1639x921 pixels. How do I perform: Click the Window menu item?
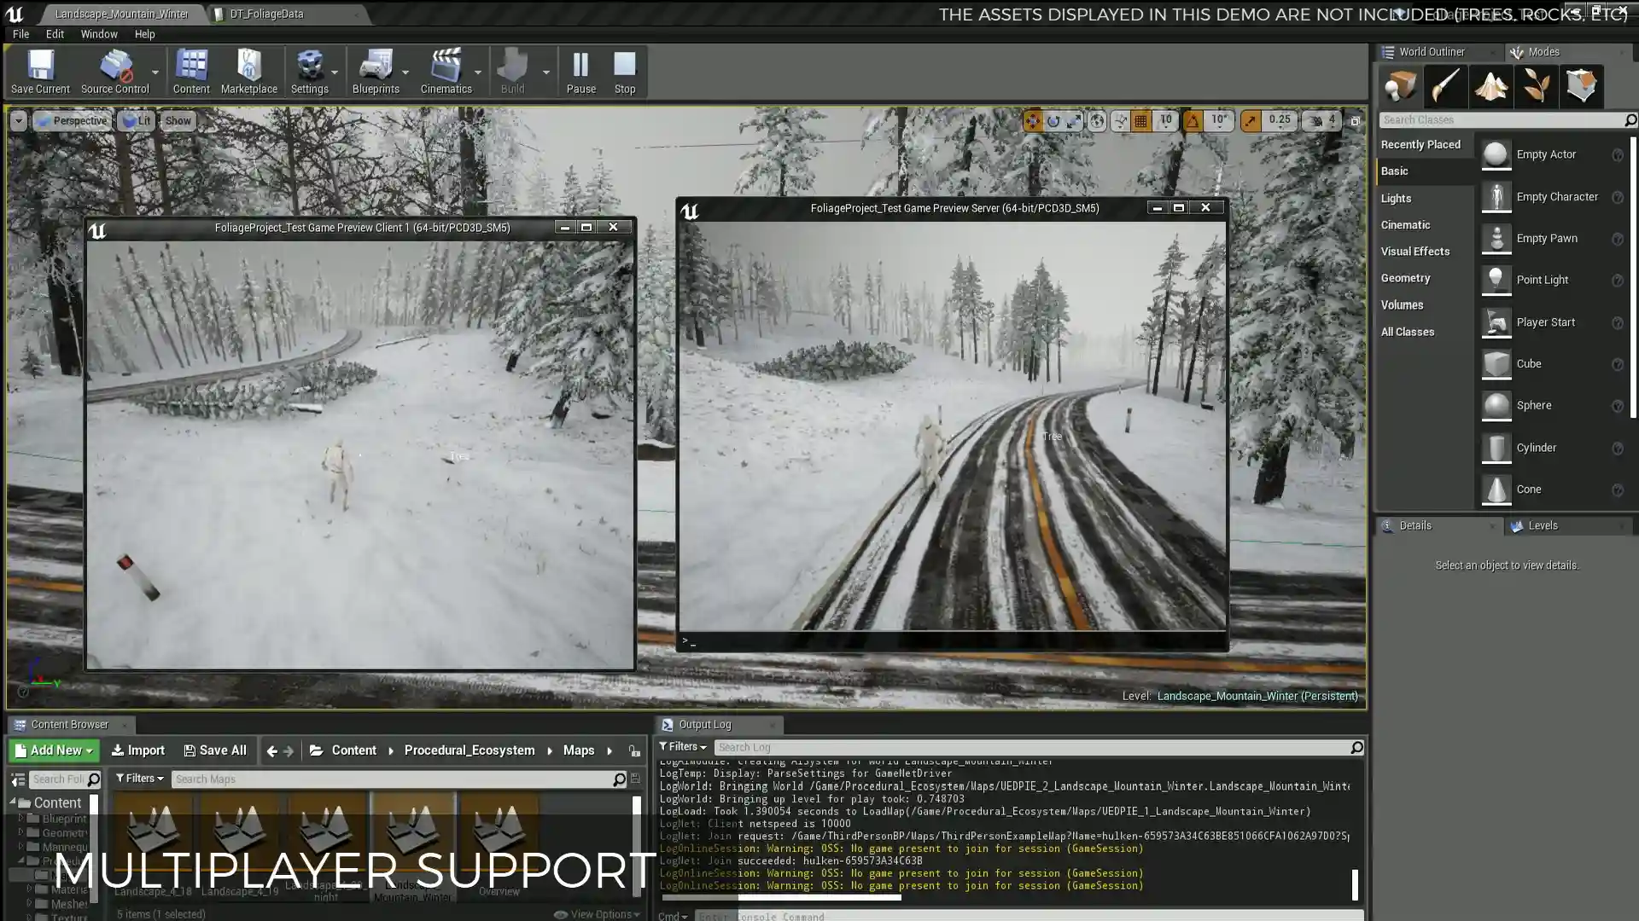99,34
